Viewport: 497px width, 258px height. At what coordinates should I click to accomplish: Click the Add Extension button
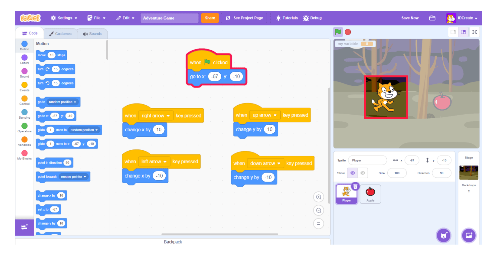click(x=24, y=227)
